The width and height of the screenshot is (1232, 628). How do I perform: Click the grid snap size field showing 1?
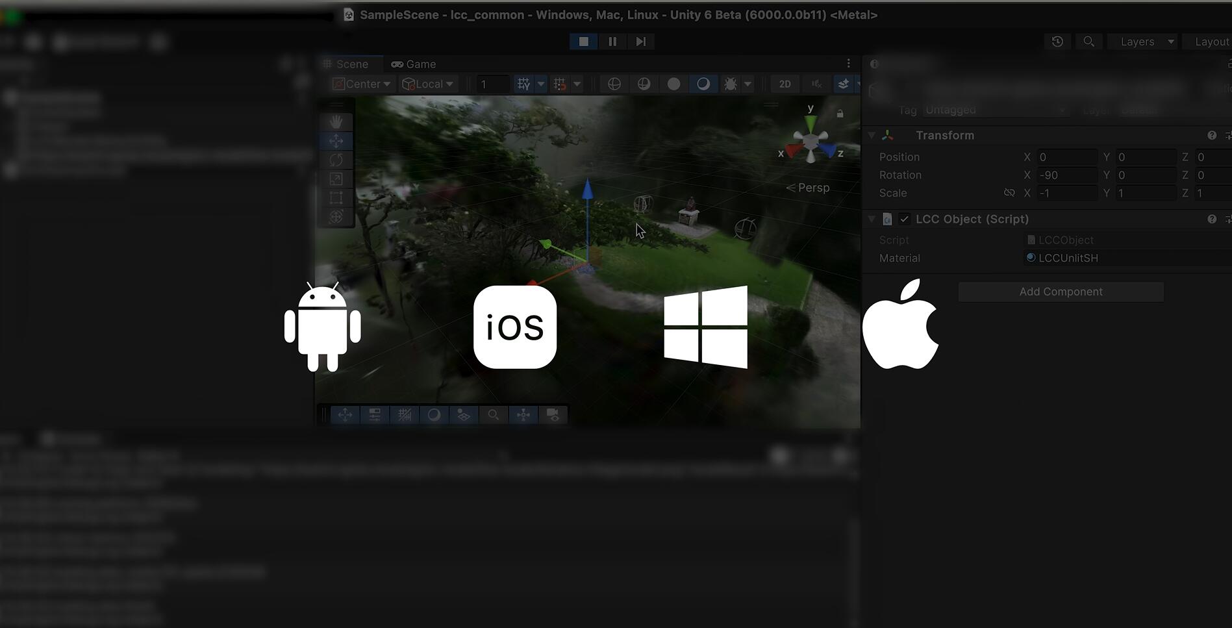point(493,84)
